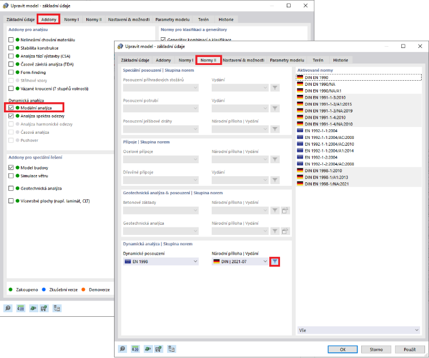Open Betonové základy dropdown
Viewport: 429px width, 358px height.
[x=161, y=210]
